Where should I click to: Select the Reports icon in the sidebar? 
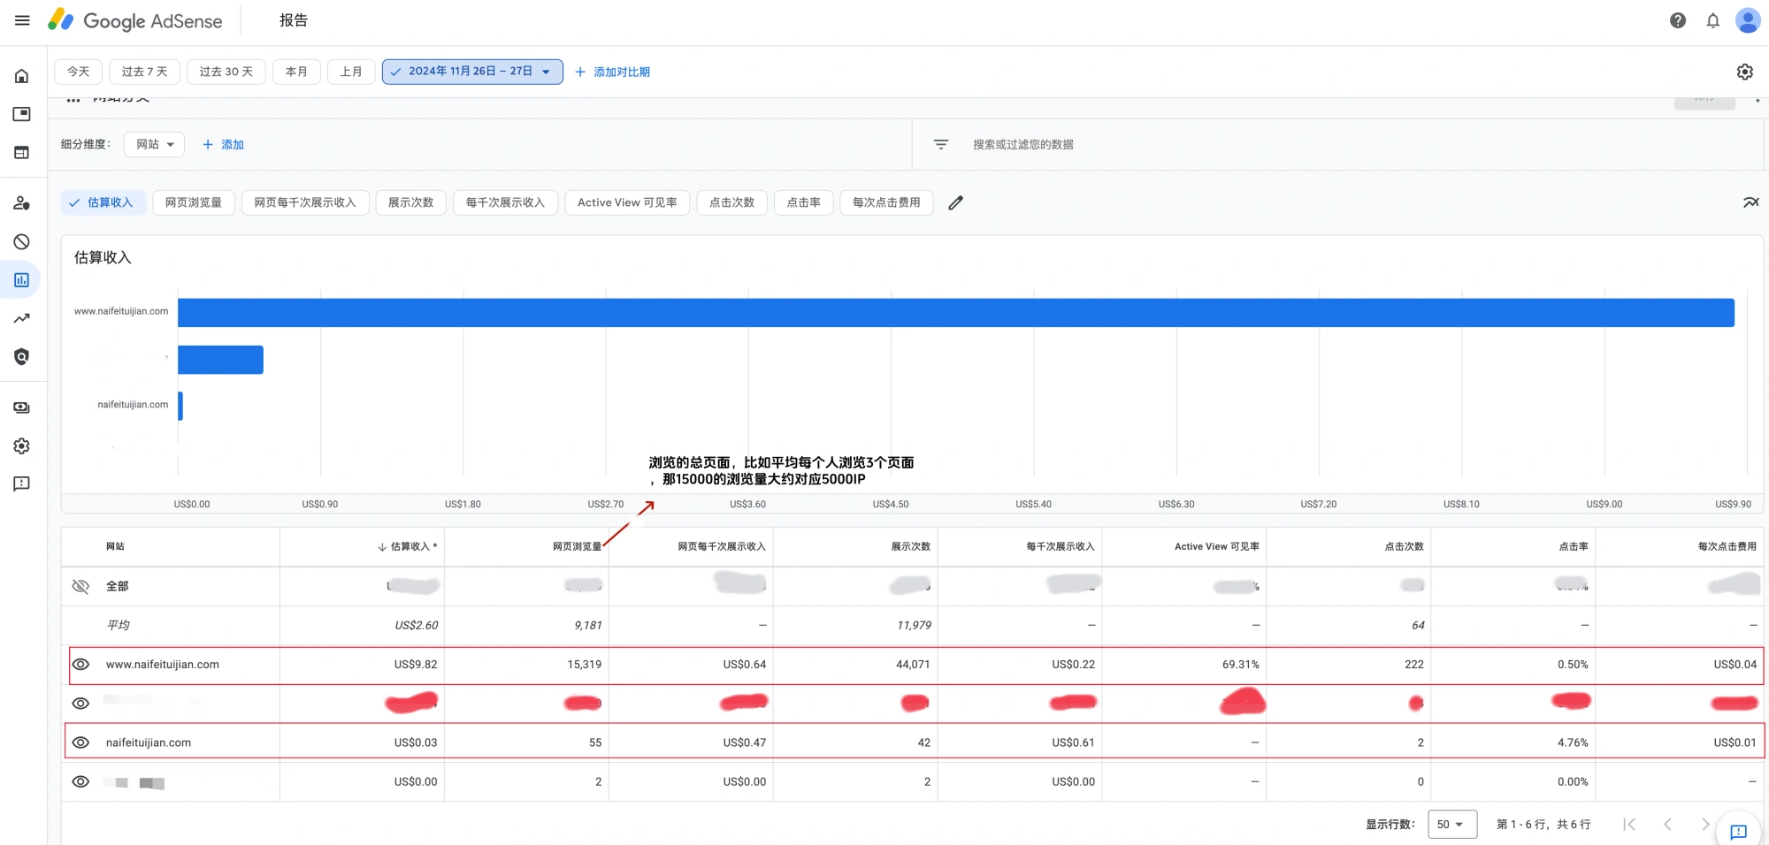coord(21,279)
